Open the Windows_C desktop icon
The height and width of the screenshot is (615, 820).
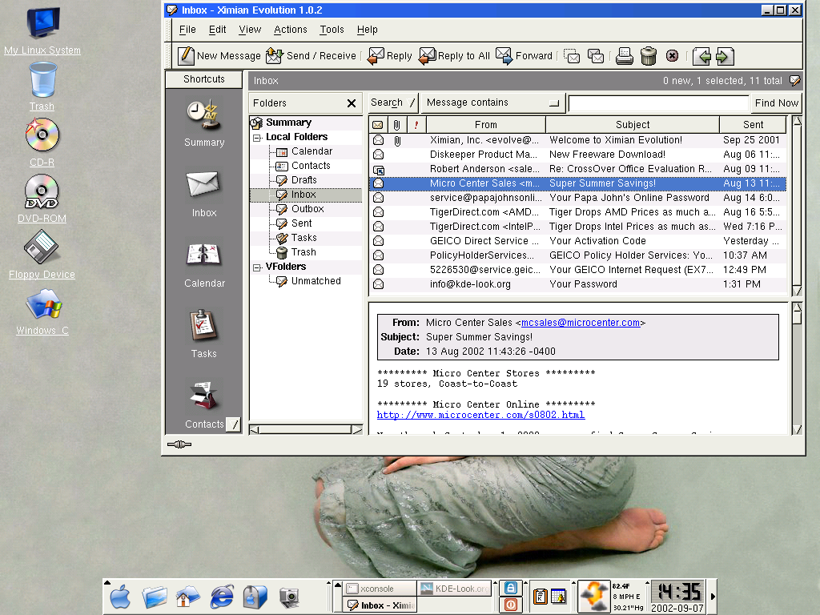42,312
